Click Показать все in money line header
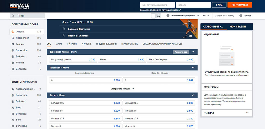This screenshot has height=129, width=265. pyautogui.click(x=181, y=52)
